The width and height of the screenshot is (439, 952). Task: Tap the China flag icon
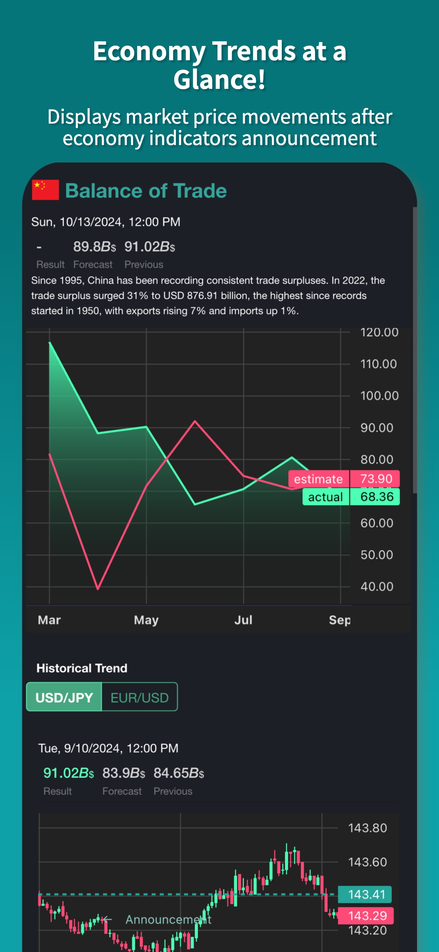pos(46,190)
